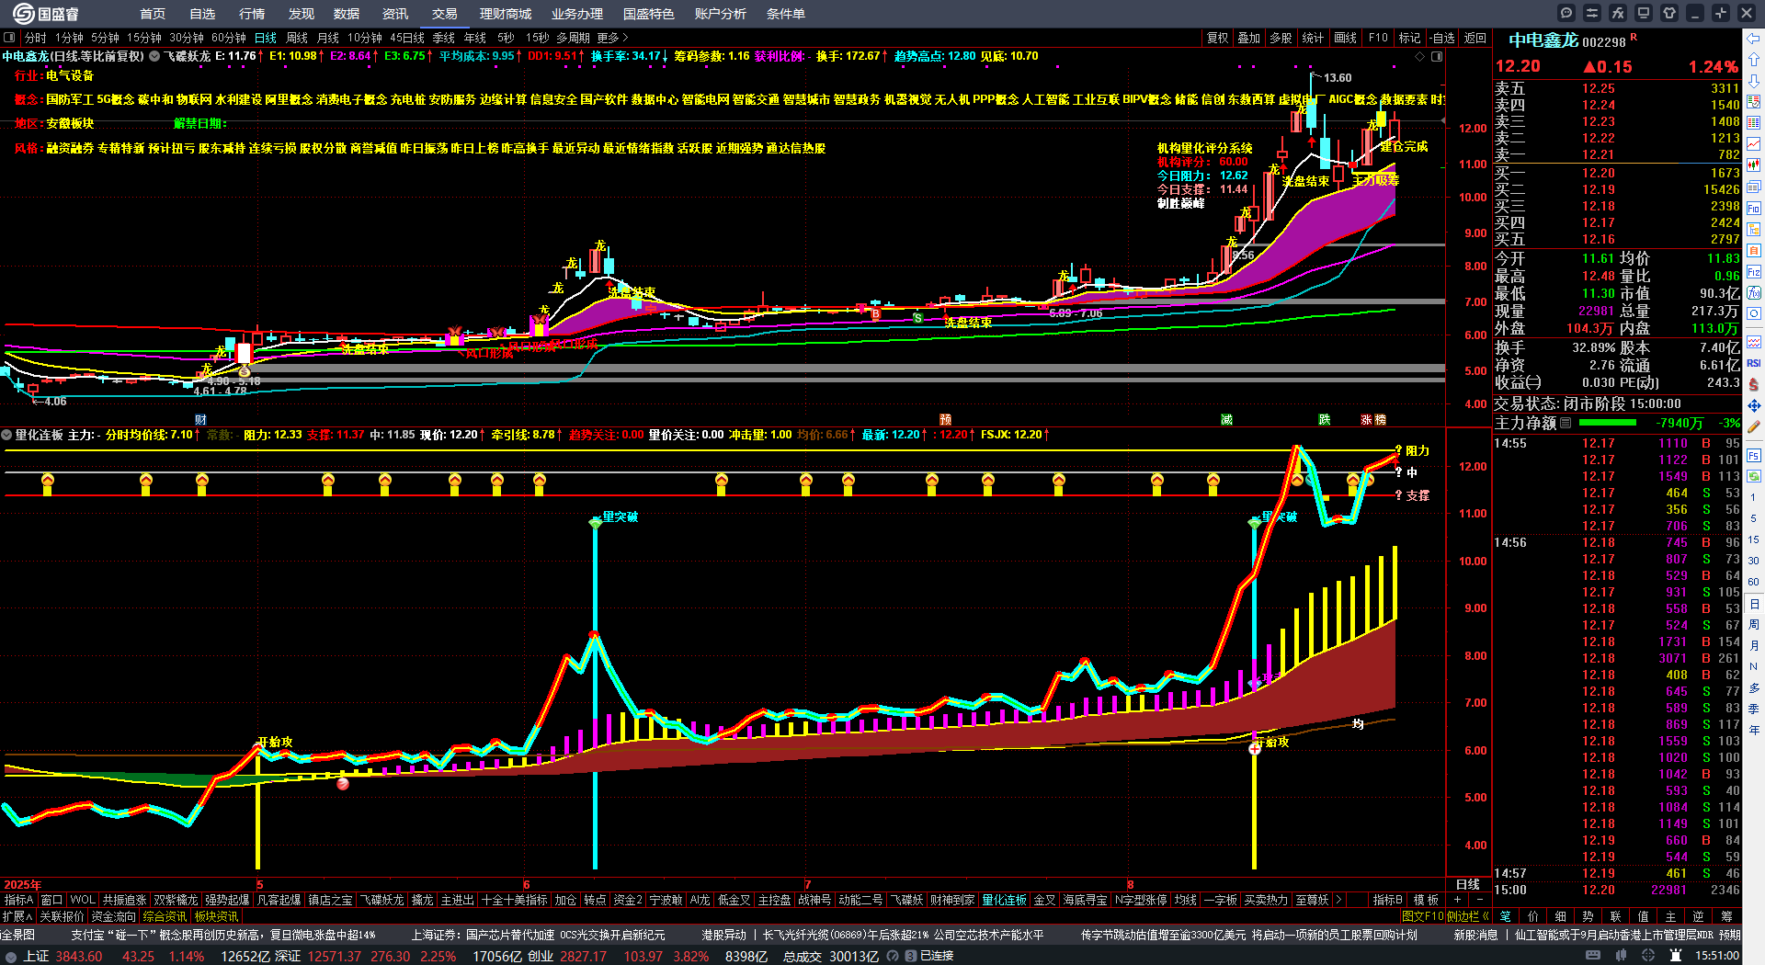Click the four-way move arrows sidebar icon
This screenshot has height=965, width=1765.
(x=1754, y=405)
